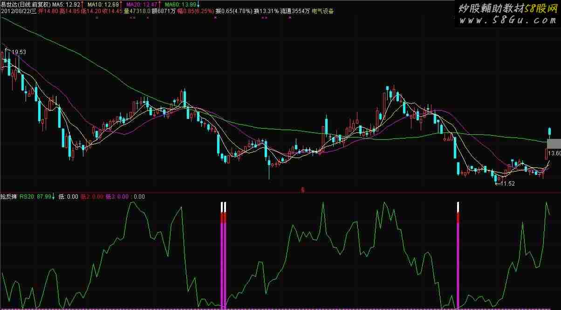
Task: Open the 电气设备 sector link
Action: [323, 11]
